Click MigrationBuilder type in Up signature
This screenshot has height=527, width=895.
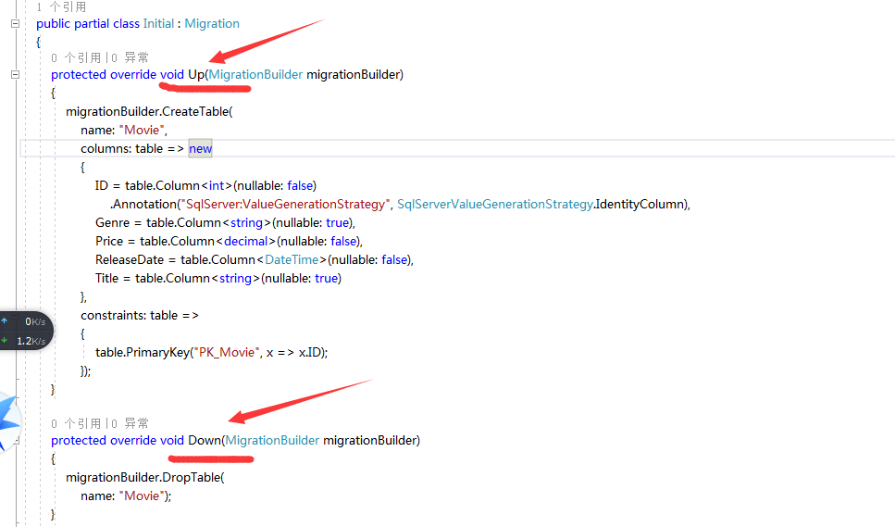[x=255, y=74]
